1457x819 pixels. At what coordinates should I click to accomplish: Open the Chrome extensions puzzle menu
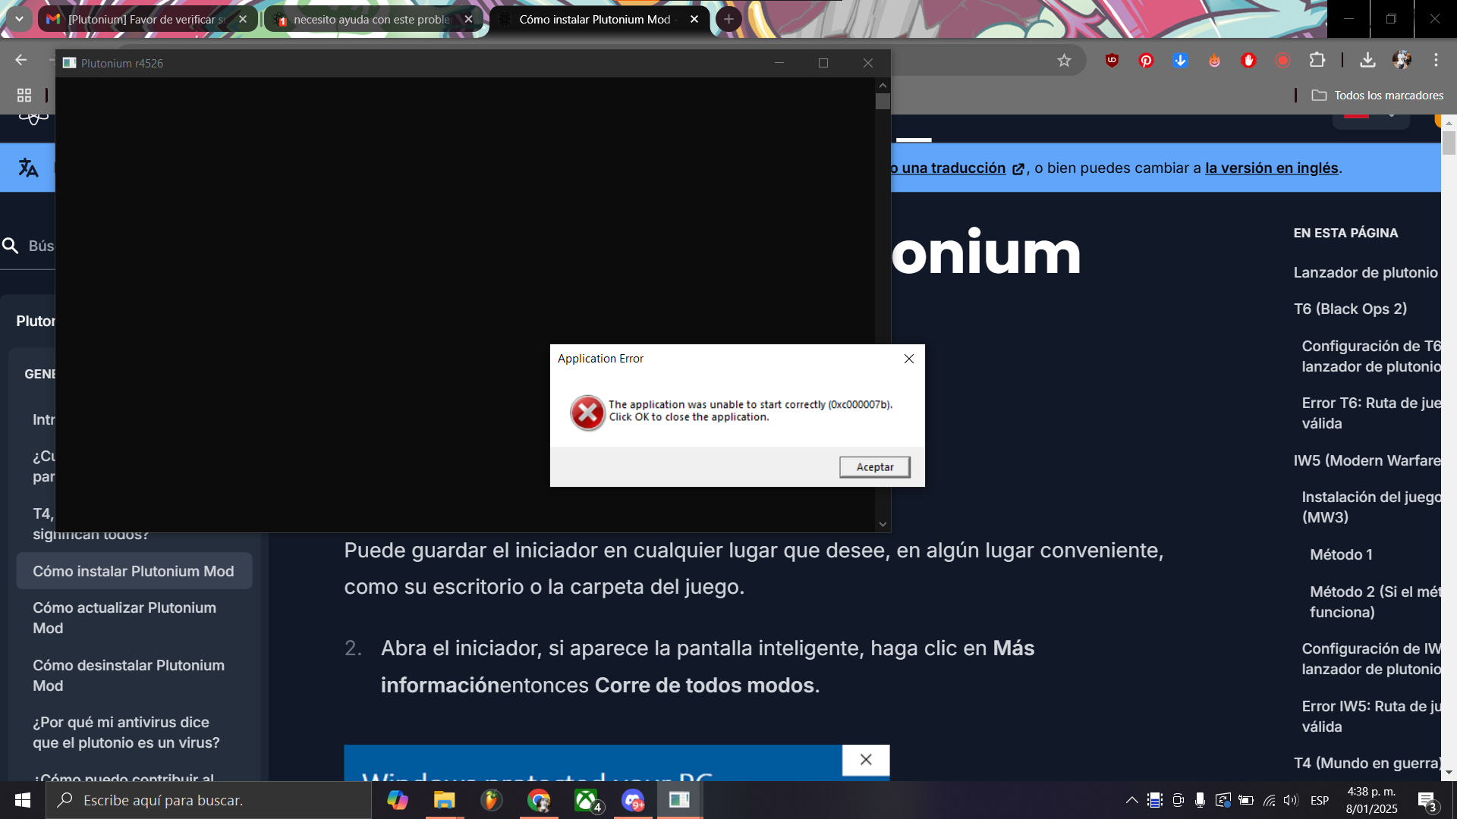tap(1317, 61)
